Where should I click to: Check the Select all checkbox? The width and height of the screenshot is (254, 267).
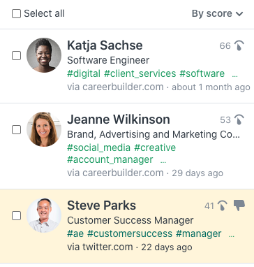(16, 14)
